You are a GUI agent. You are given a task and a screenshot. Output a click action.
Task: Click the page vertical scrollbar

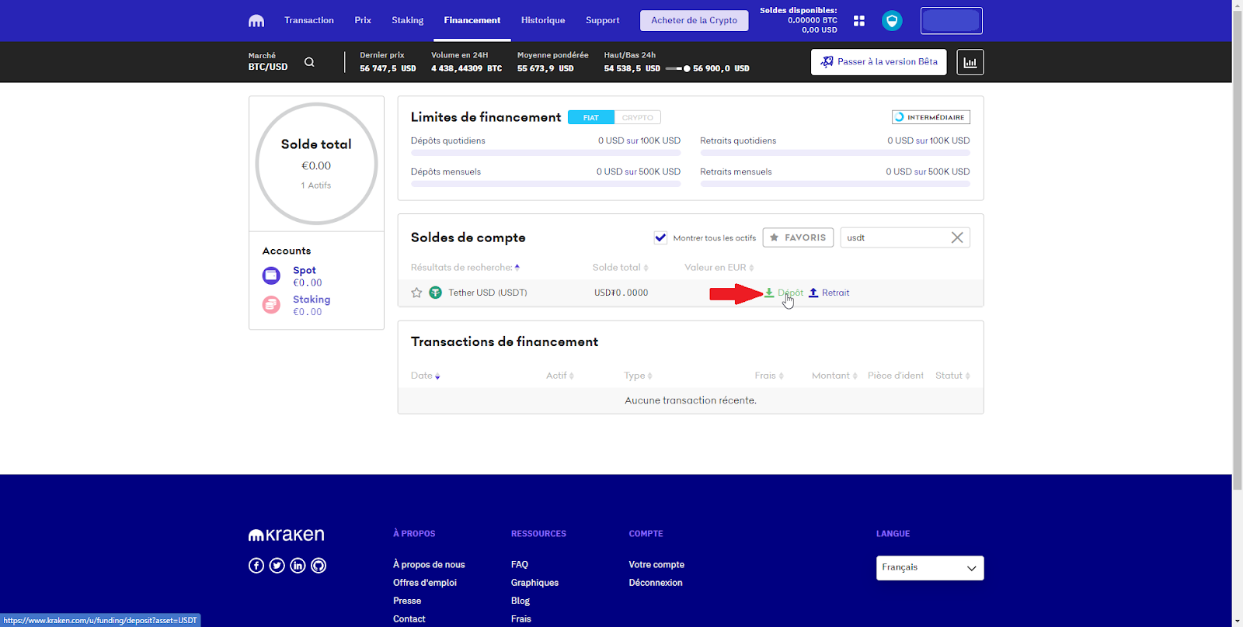1238,250
